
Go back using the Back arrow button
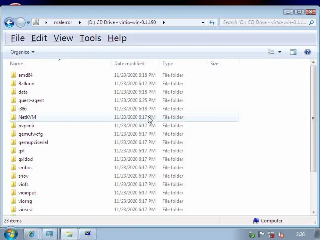(x=9, y=22)
